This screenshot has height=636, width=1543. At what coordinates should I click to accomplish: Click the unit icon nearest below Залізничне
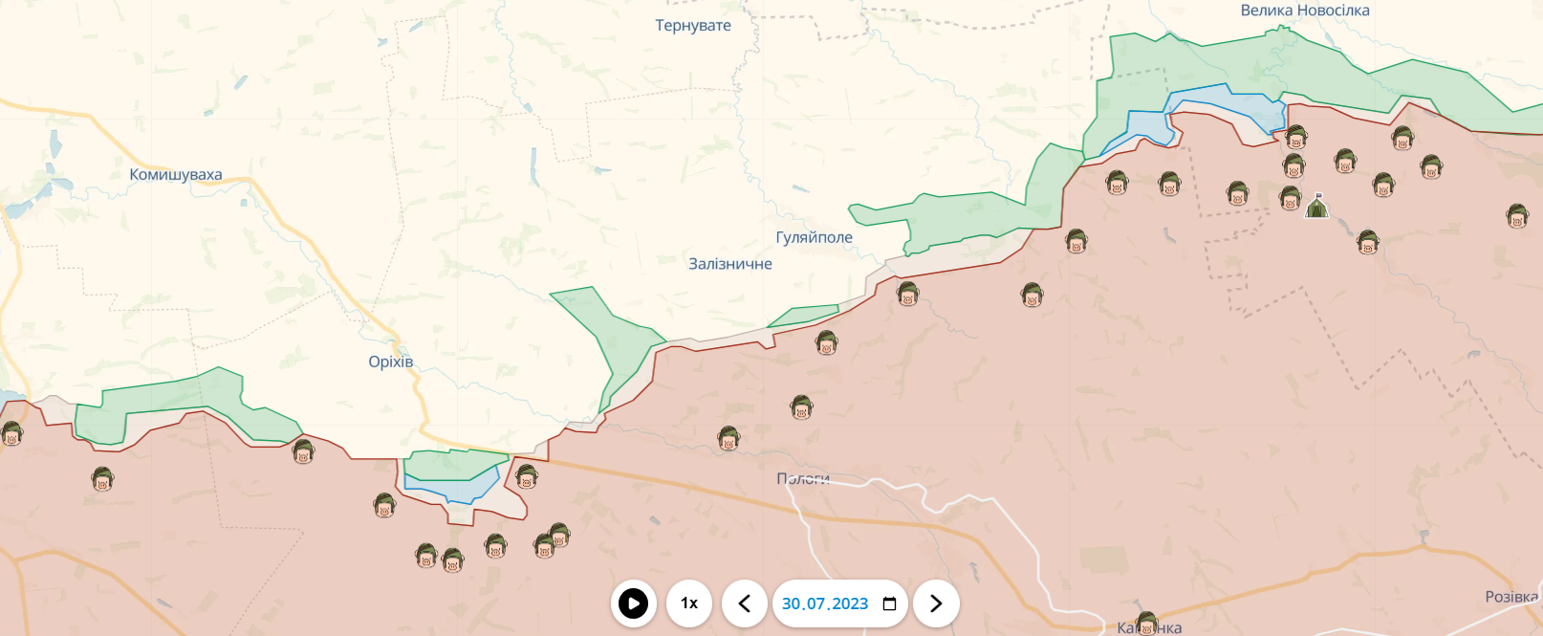827,342
